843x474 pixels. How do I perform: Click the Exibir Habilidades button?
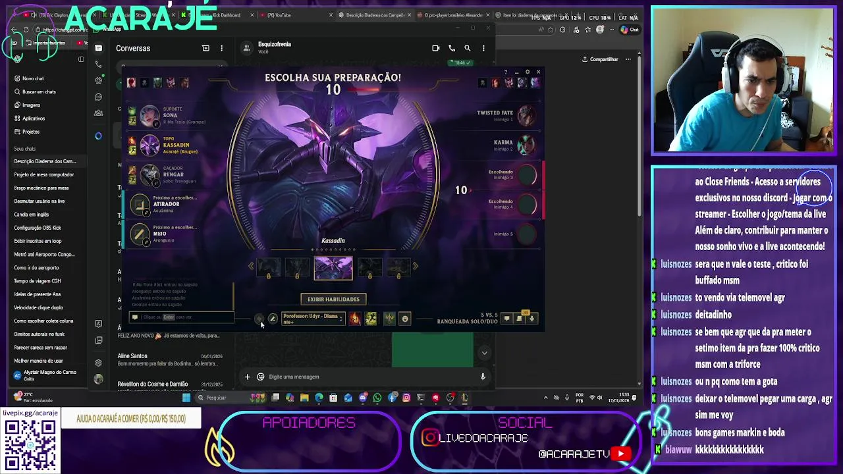tap(333, 300)
